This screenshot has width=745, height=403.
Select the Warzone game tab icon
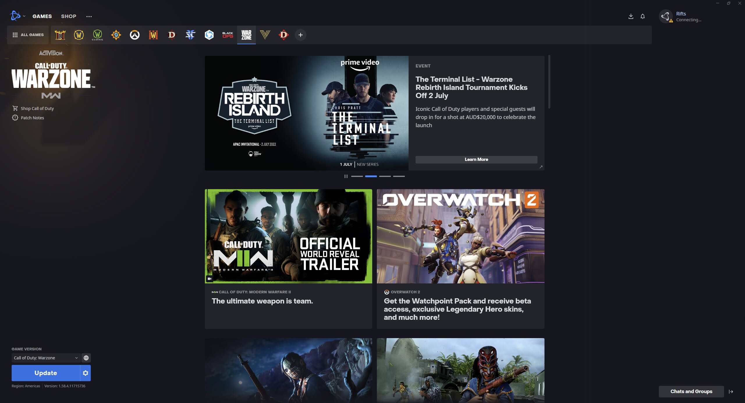[246, 35]
